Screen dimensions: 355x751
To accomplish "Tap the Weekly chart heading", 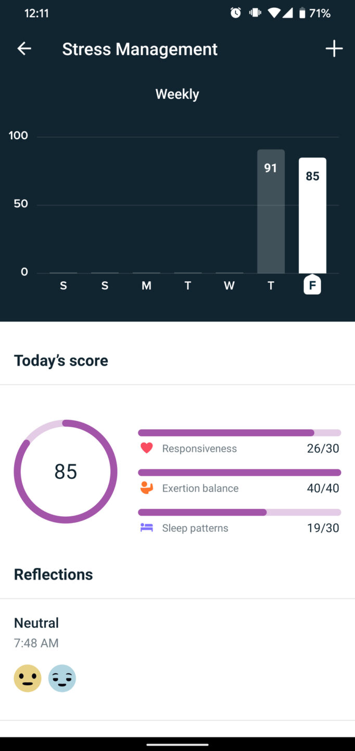I will tap(177, 94).
